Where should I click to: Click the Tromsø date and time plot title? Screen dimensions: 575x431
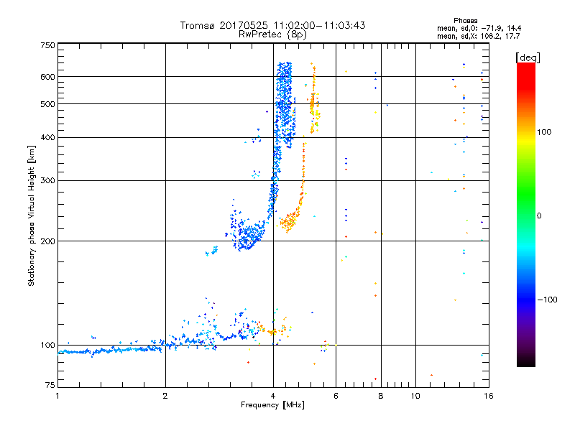point(272,25)
